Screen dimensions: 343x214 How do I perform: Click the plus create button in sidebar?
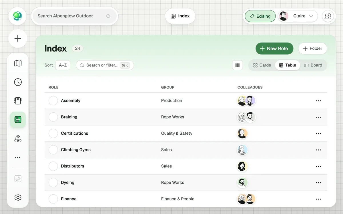click(x=18, y=39)
